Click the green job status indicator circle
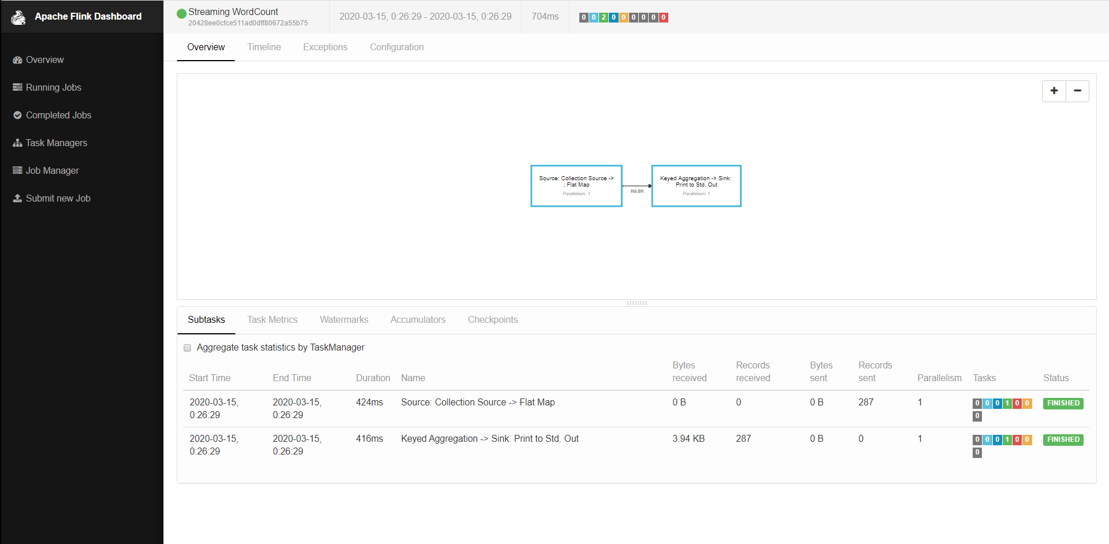 (x=181, y=13)
